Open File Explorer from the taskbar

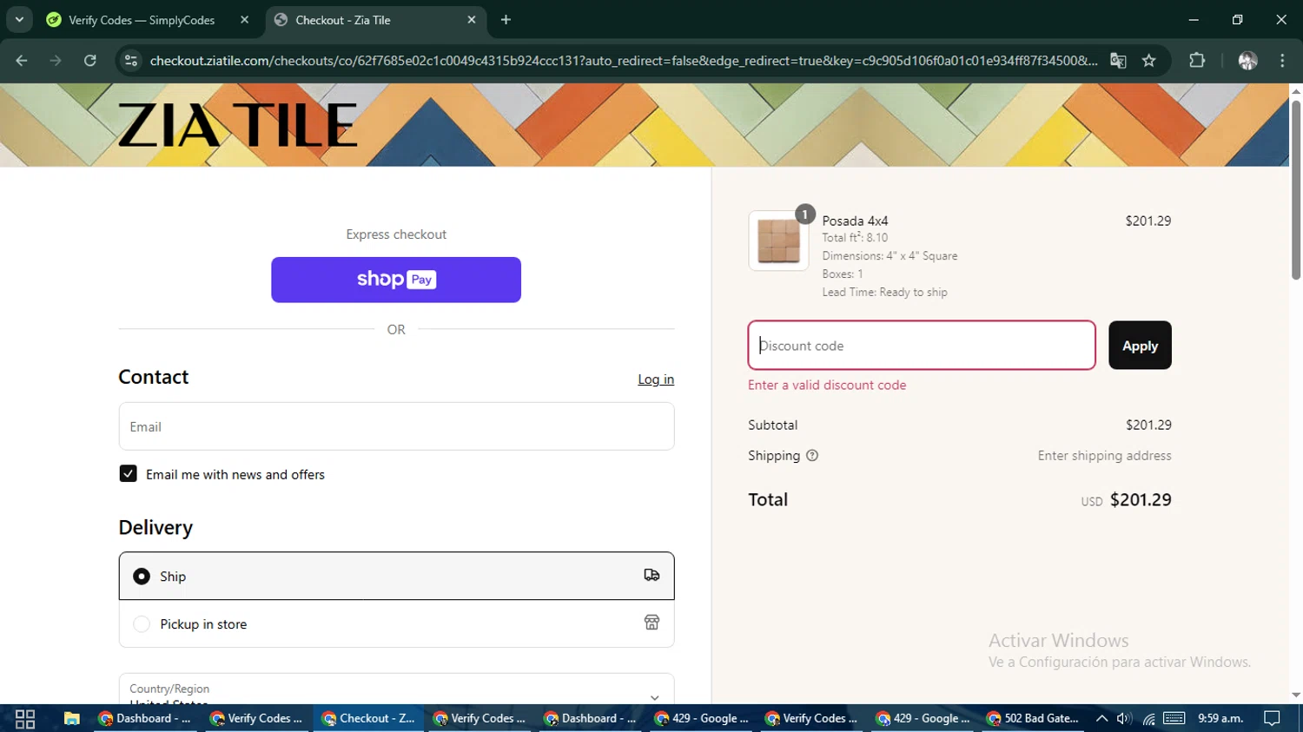(x=72, y=719)
